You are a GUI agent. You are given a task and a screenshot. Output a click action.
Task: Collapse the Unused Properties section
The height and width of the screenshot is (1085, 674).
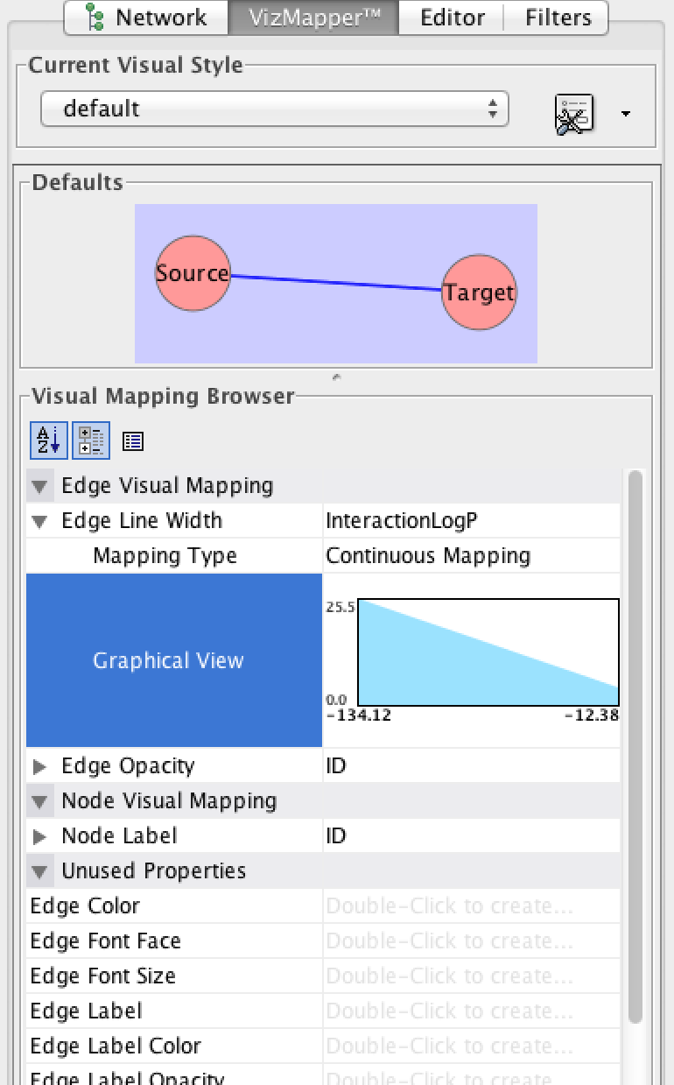[x=39, y=871]
